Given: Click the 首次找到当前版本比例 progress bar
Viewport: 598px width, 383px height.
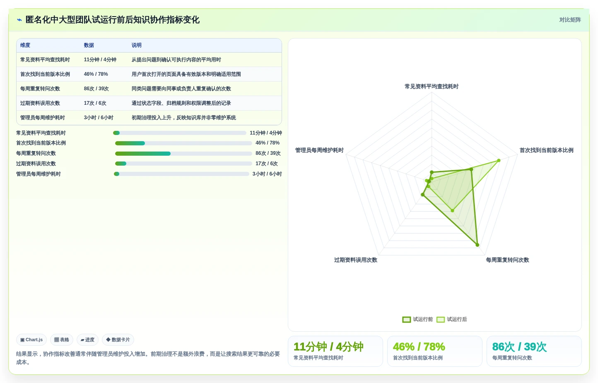Looking at the screenshot, I should pos(183,143).
